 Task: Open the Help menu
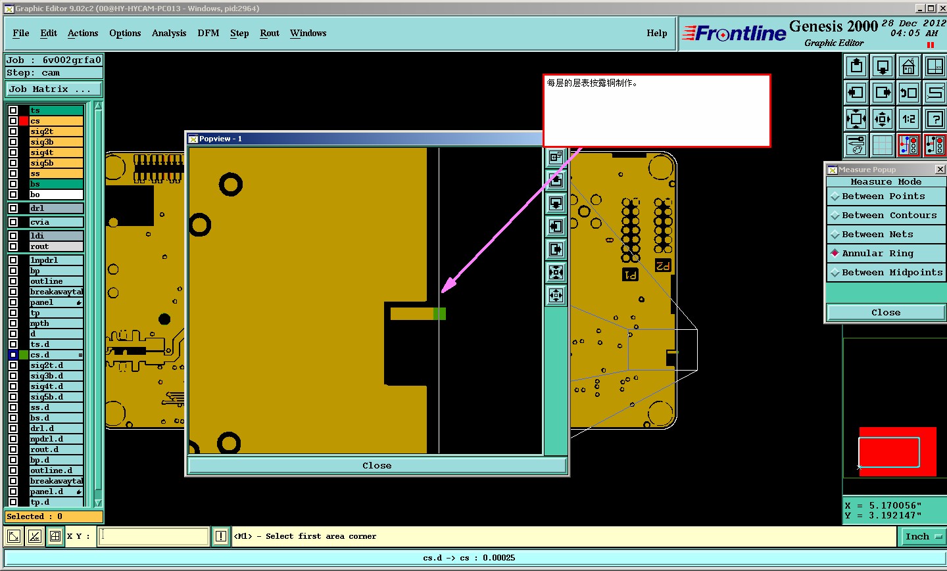(657, 33)
